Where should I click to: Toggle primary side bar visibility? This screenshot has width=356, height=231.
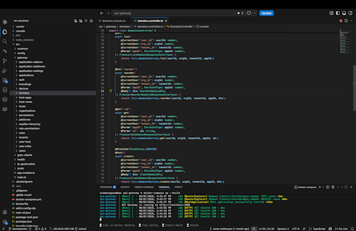pyautogui.click(x=338, y=13)
